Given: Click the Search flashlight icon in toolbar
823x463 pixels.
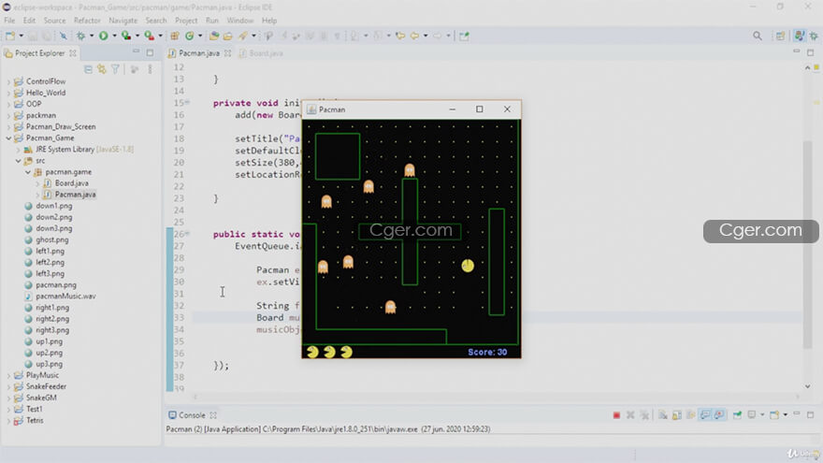Looking at the screenshot, I should 243,36.
